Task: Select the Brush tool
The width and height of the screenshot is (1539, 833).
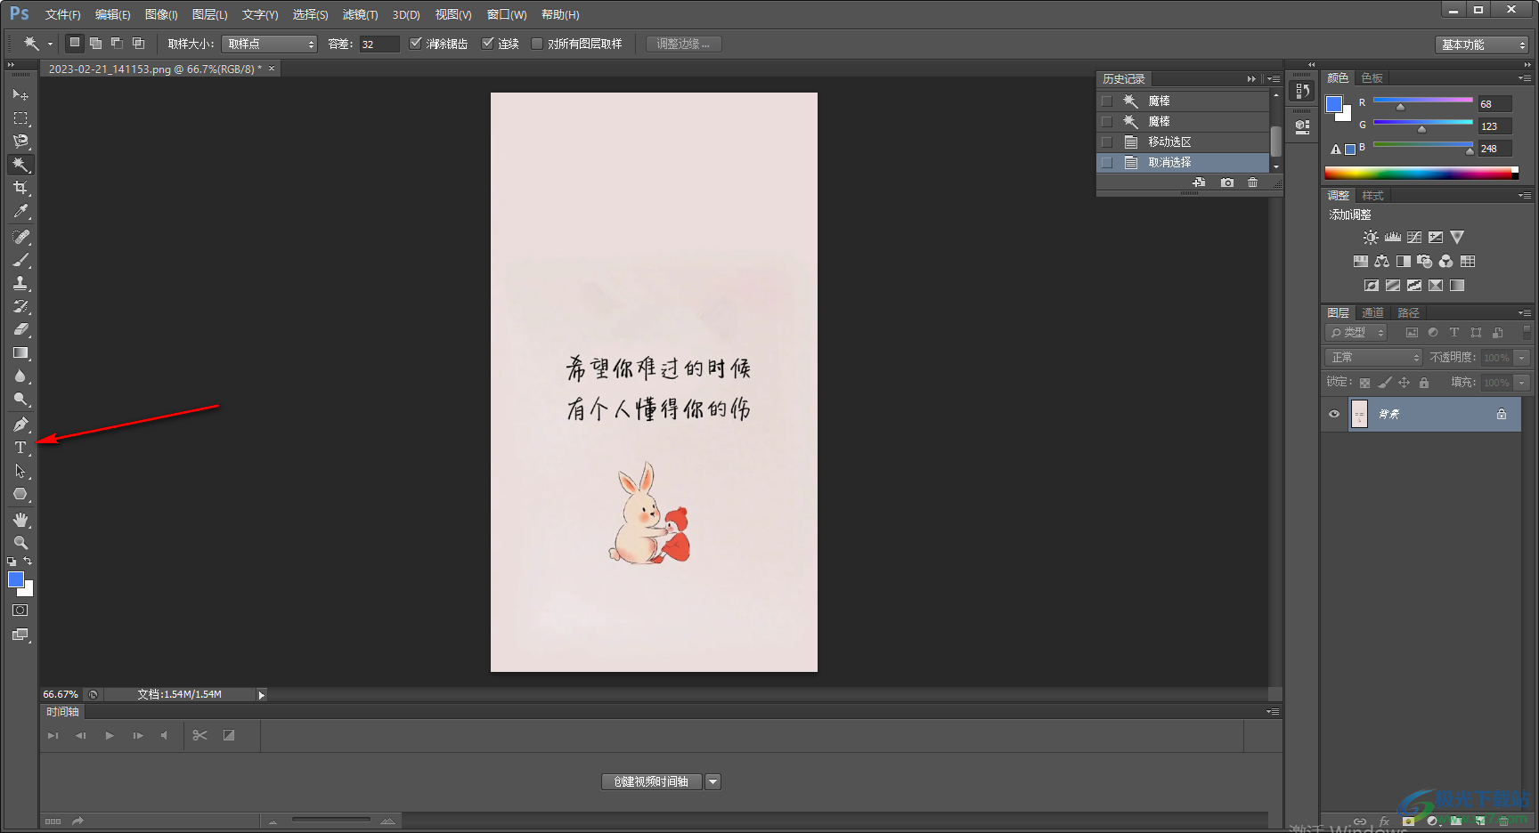Action: 20,260
